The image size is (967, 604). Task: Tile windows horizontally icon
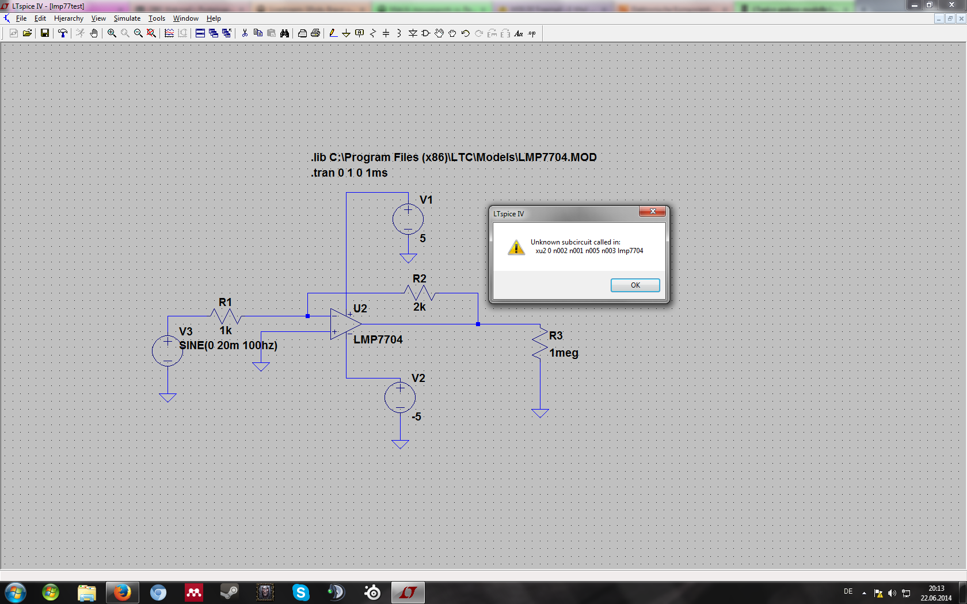200,33
